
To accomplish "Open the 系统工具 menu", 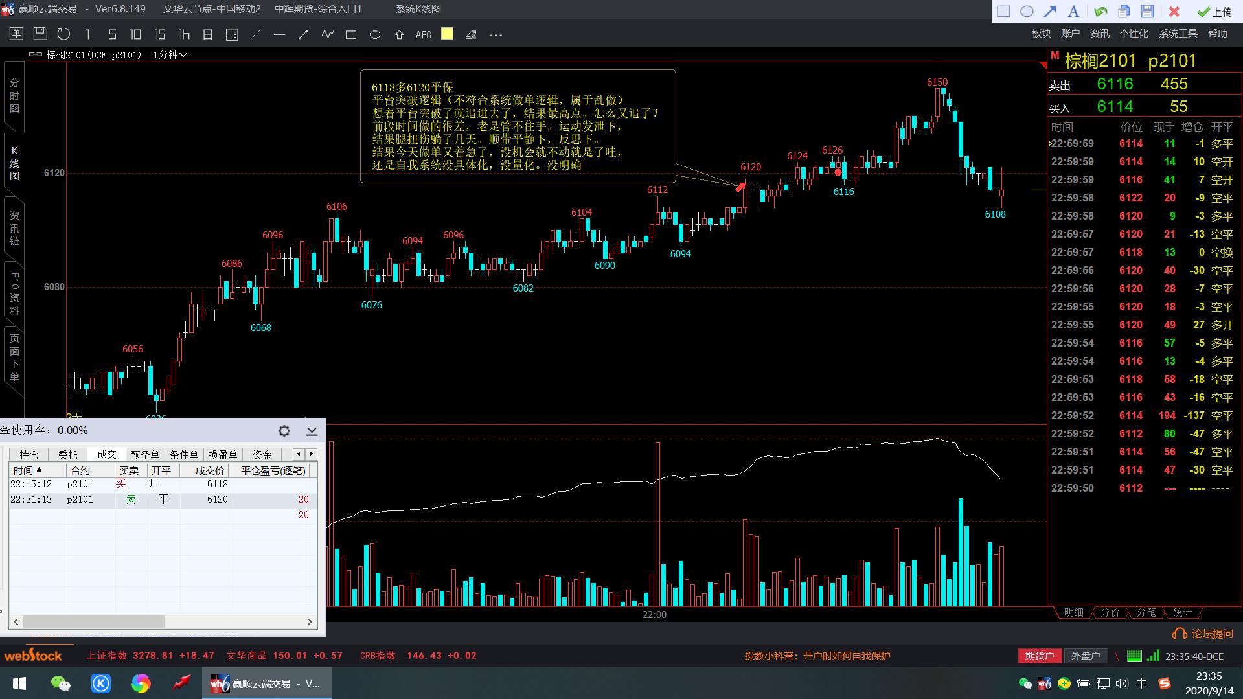I will click(1178, 34).
